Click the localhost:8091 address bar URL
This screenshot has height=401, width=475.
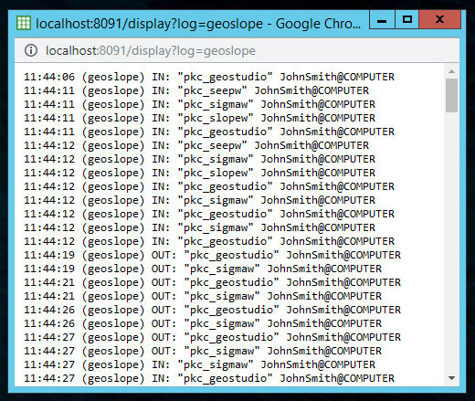[151, 51]
